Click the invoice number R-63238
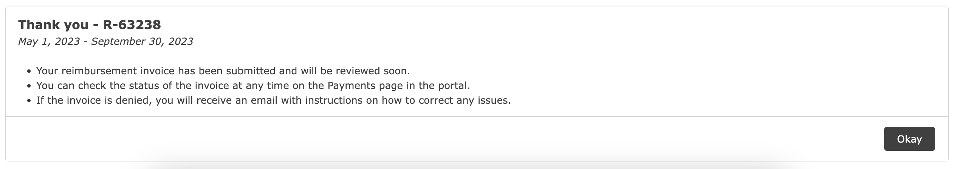Image resolution: width=954 pixels, height=169 pixels. point(132,25)
